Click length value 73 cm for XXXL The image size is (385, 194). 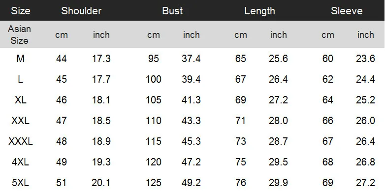click(240, 141)
